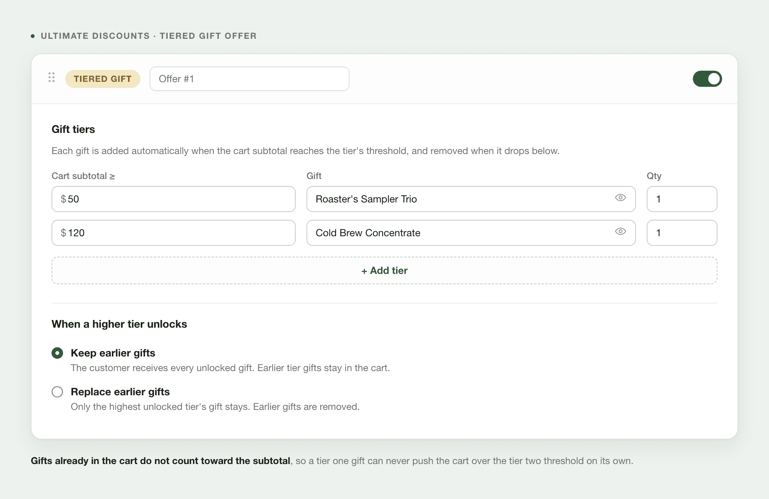Screen dimensions: 769x499
Task: Click the Gift tiers heading
Action: click(x=73, y=129)
